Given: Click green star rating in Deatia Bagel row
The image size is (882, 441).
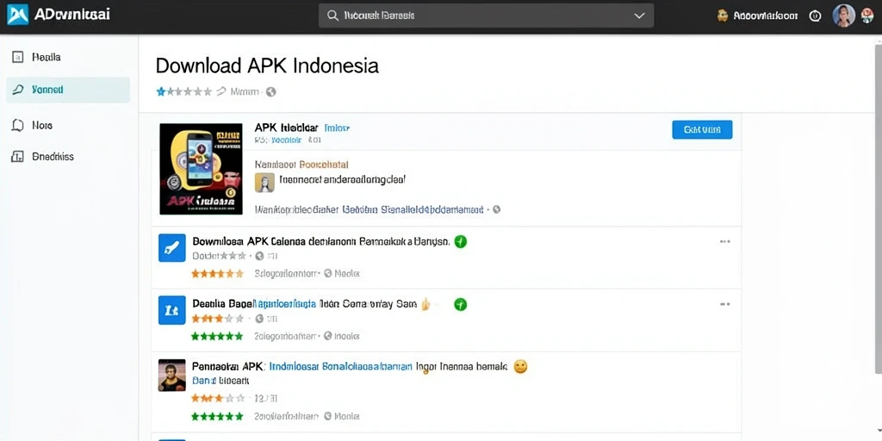Looking at the screenshot, I should pos(217,337).
